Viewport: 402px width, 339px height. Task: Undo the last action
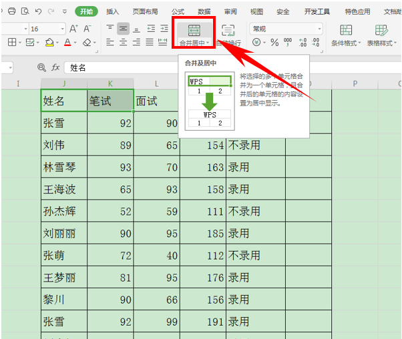[38, 11]
